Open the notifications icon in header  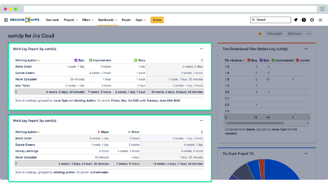296,20
